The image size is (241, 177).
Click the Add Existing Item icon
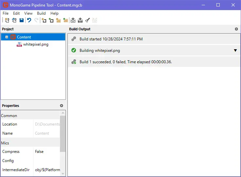point(51,20)
